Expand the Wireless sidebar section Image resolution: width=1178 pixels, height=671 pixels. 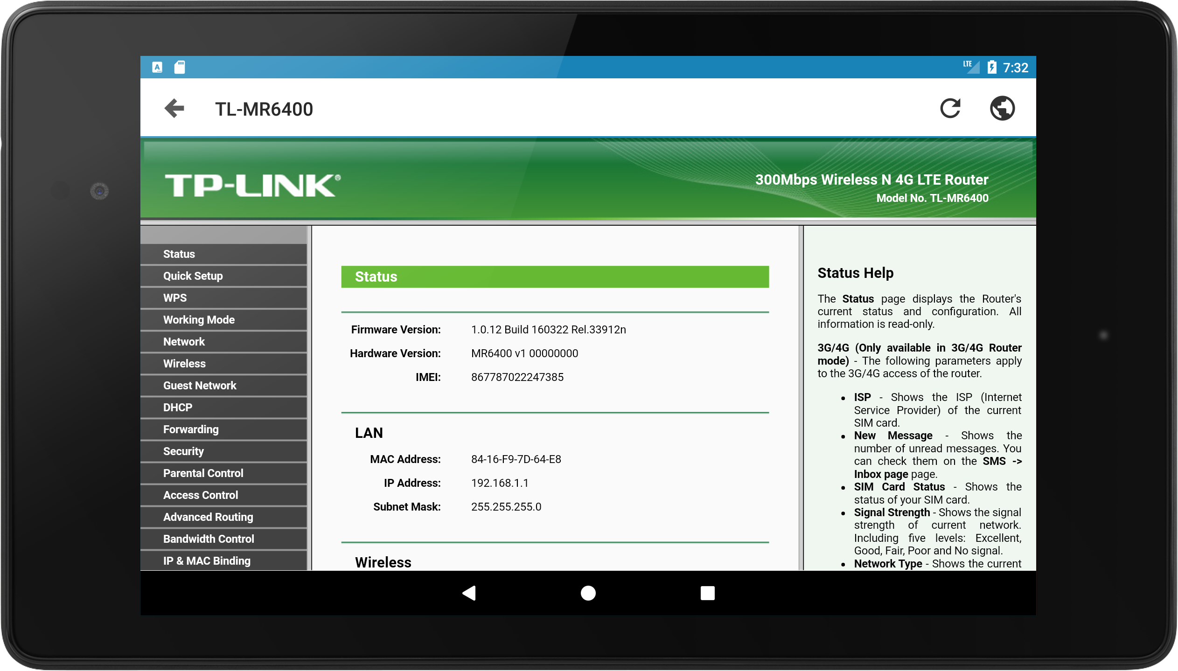[x=184, y=364]
